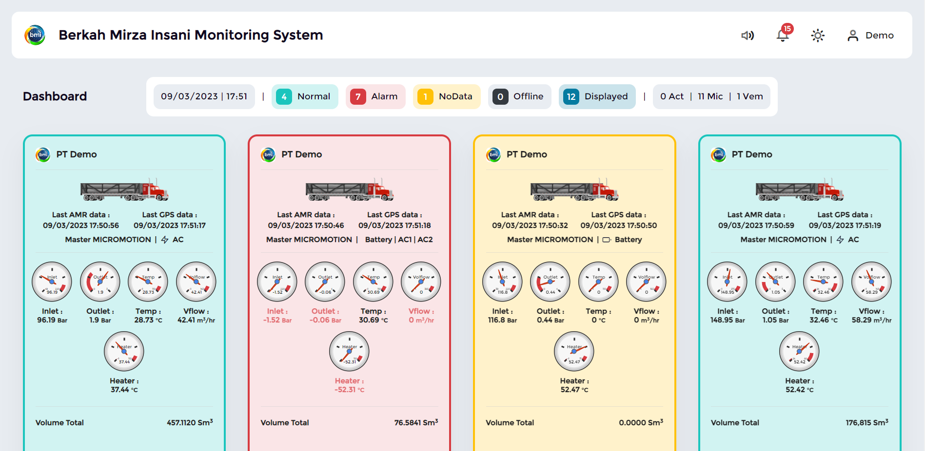The image size is (925, 451).
Task: Click the truck image on the red alarm card
Action: tap(349, 190)
